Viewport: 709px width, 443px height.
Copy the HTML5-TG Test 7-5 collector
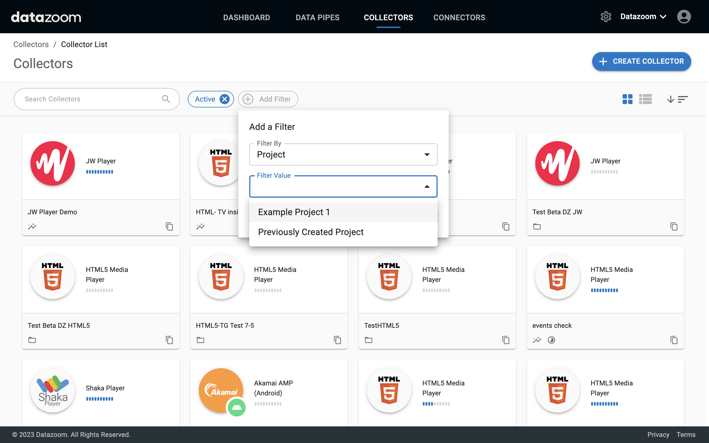click(x=338, y=340)
